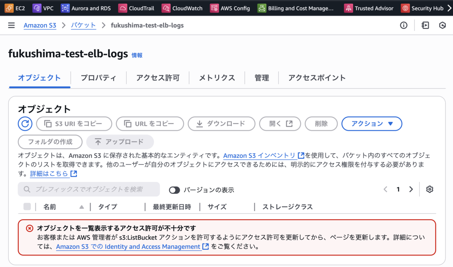The width and height of the screenshot is (453, 267).
Task: Refresh the objects list
Action: point(25,124)
